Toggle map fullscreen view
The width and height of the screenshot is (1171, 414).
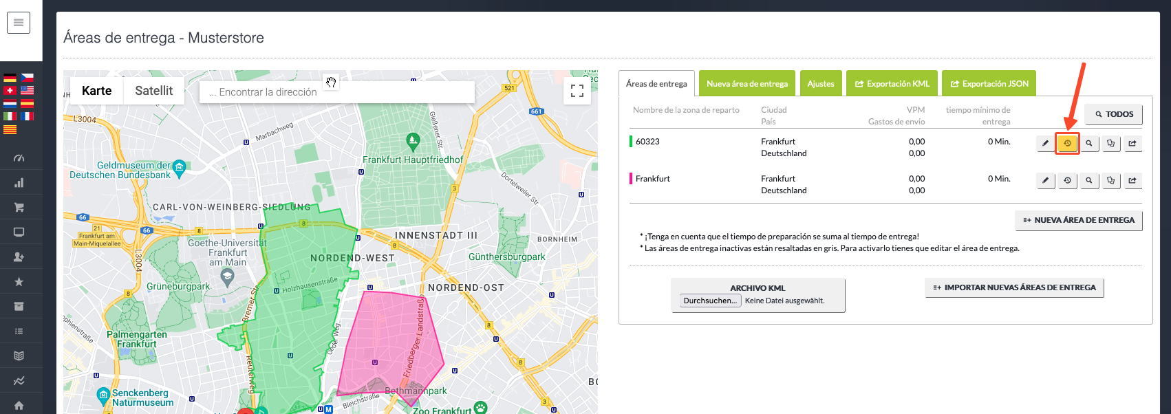[577, 91]
